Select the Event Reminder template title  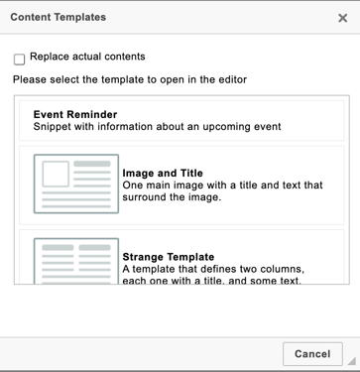point(75,114)
